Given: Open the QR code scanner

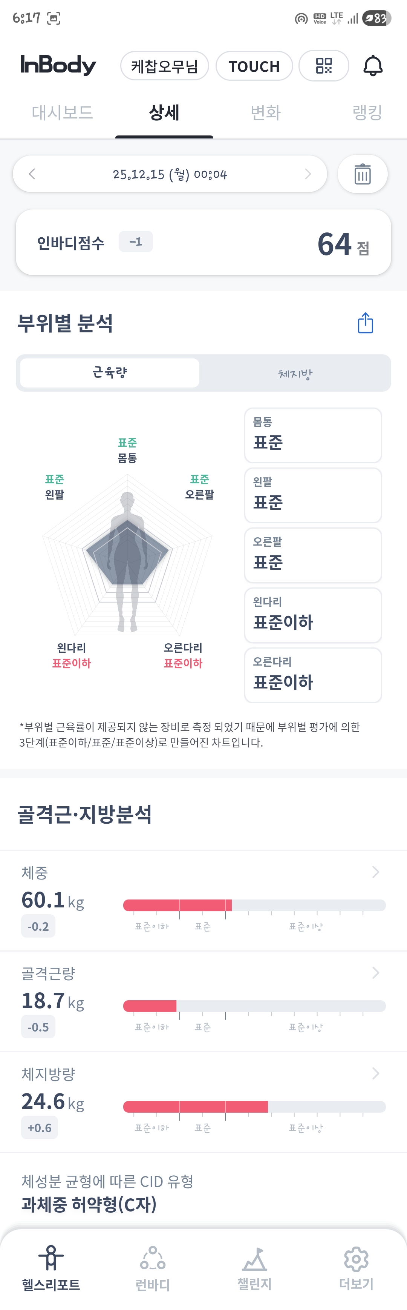Looking at the screenshot, I should pyautogui.click(x=324, y=66).
